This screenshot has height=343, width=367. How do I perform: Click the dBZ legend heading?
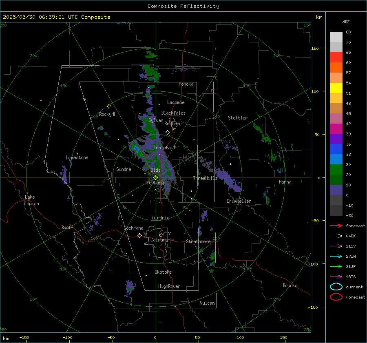pyautogui.click(x=346, y=22)
